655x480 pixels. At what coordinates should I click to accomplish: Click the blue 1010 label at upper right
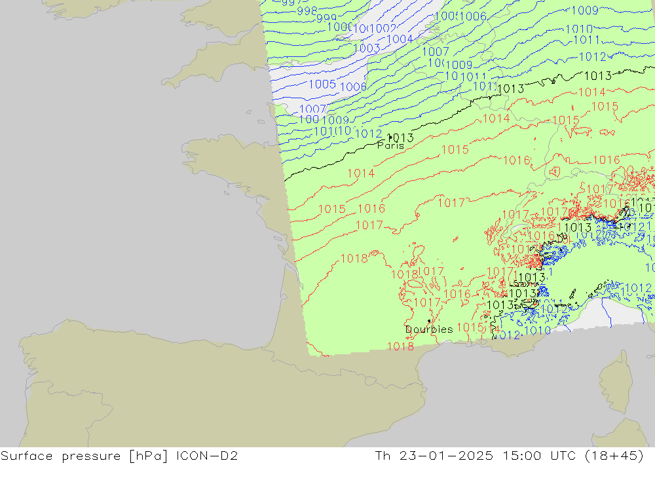[579, 29]
